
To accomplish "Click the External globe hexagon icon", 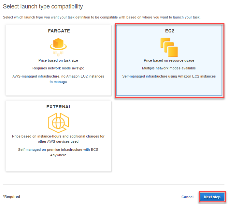I will pyautogui.click(x=58, y=123).
